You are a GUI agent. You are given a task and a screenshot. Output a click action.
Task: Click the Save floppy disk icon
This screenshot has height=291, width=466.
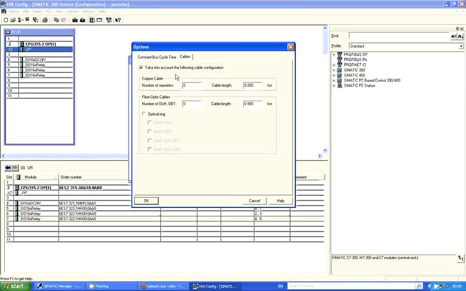click(27, 20)
